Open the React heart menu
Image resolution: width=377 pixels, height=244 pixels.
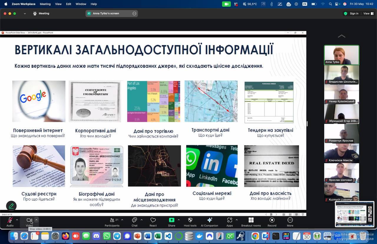pos(153,222)
